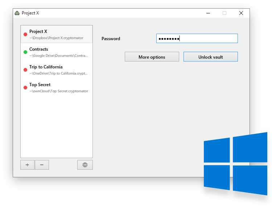Click the ~\ownCloud\Top Secret.cryptomator path text
Screen dimensions: 272x207
click(59, 91)
